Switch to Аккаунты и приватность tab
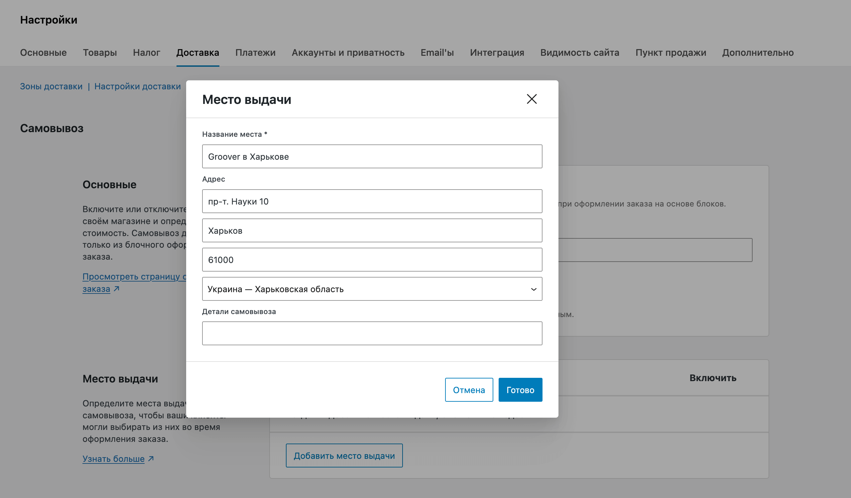Viewport: 851px width, 498px height. click(x=348, y=52)
